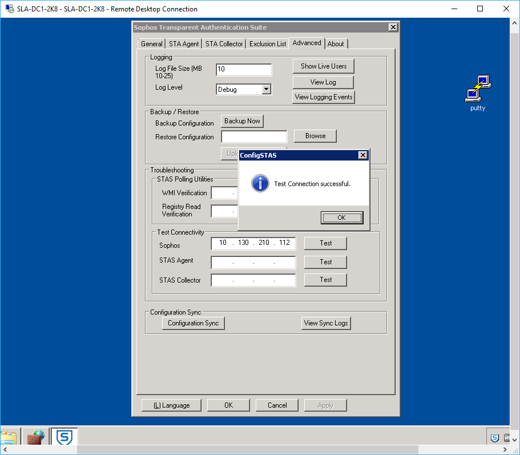Open File Explorer from the remote taskbar
This screenshot has width=520, height=455.
coord(9,437)
